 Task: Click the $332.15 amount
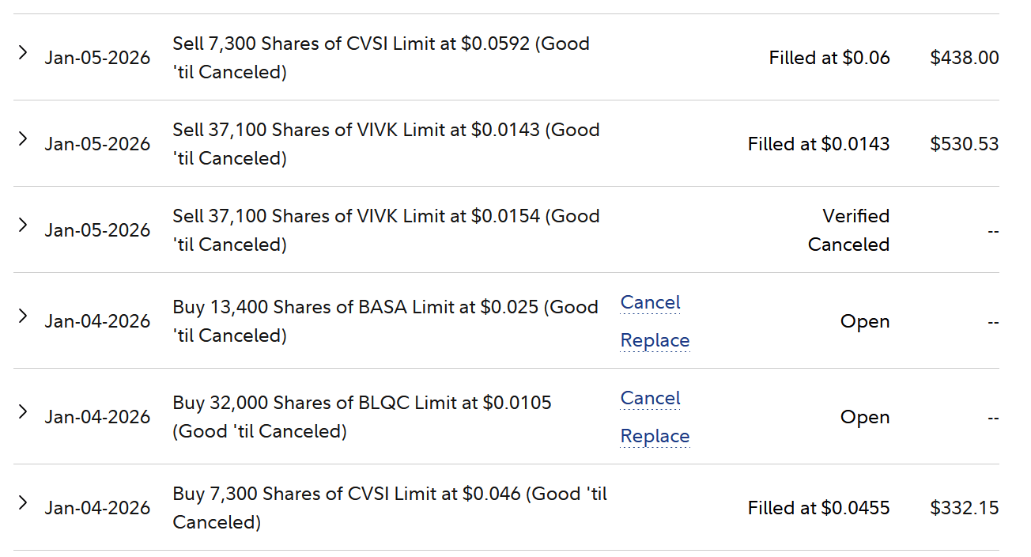[964, 508]
